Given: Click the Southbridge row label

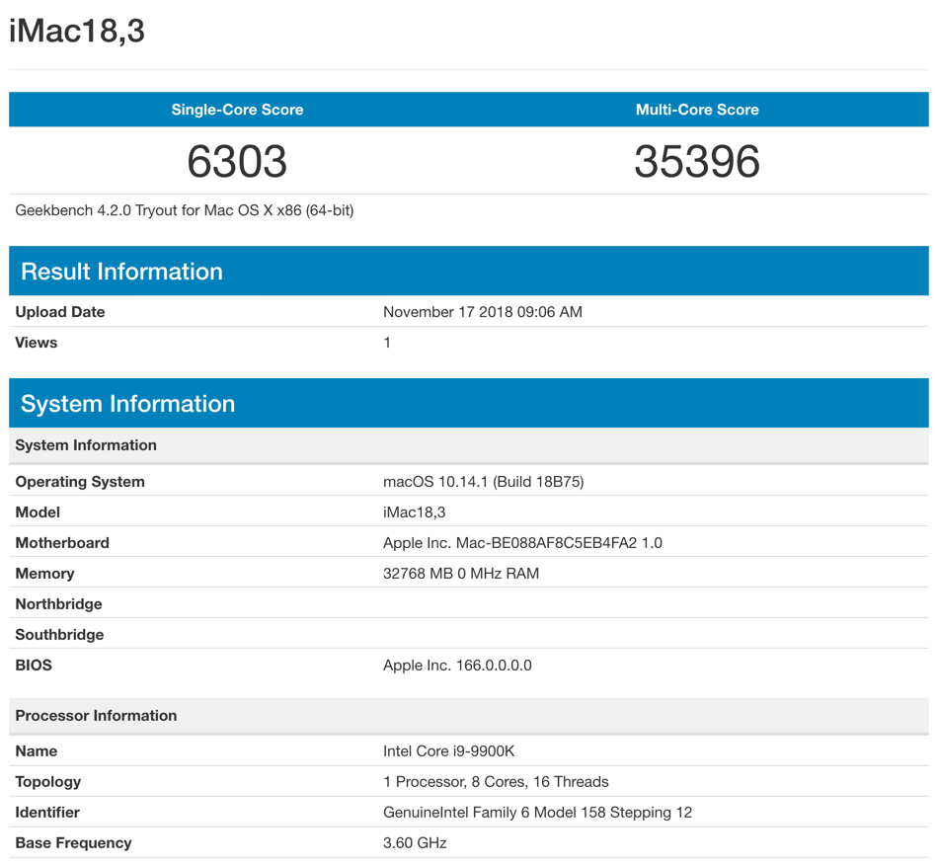Looking at the screenshot, I should (x=59, y=635).
